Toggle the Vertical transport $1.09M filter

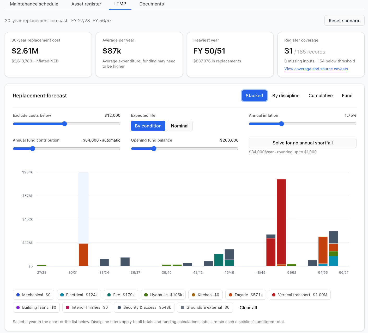point(300,295)
